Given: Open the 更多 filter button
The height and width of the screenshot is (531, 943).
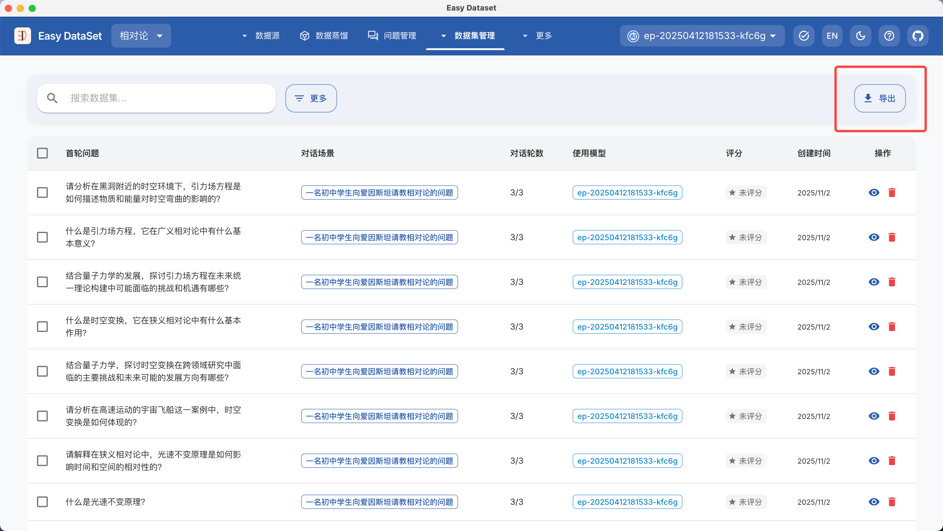Looking at the screenshot, I should click(x=311, y=98).
